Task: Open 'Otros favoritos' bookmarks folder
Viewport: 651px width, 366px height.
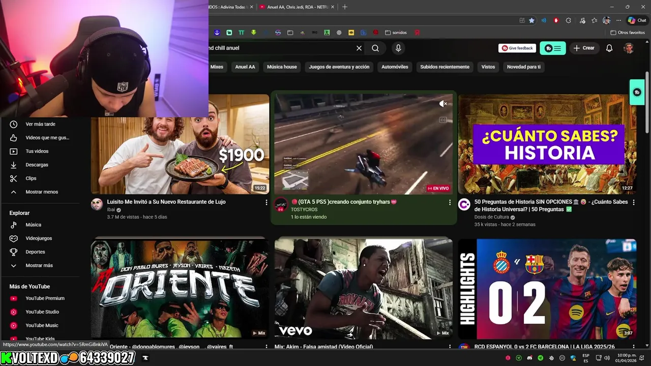Action: (x=628, y=33)
